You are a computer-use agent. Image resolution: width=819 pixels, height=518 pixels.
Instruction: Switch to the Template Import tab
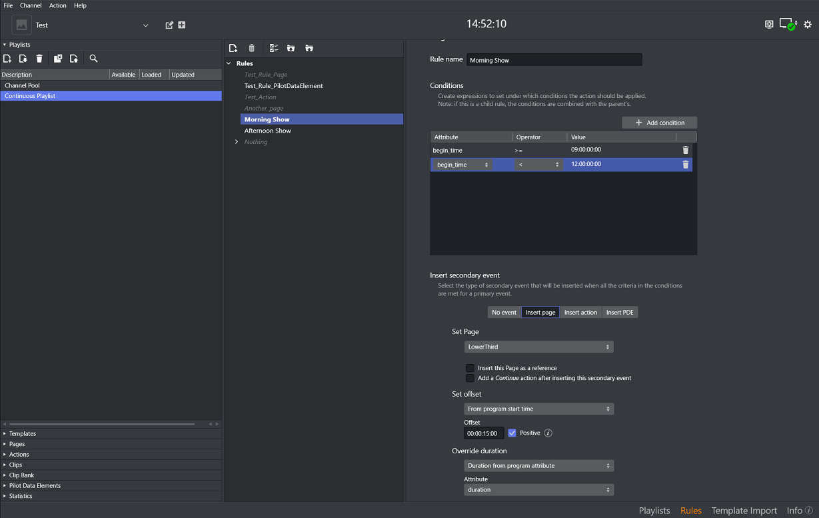pos(744,511)
